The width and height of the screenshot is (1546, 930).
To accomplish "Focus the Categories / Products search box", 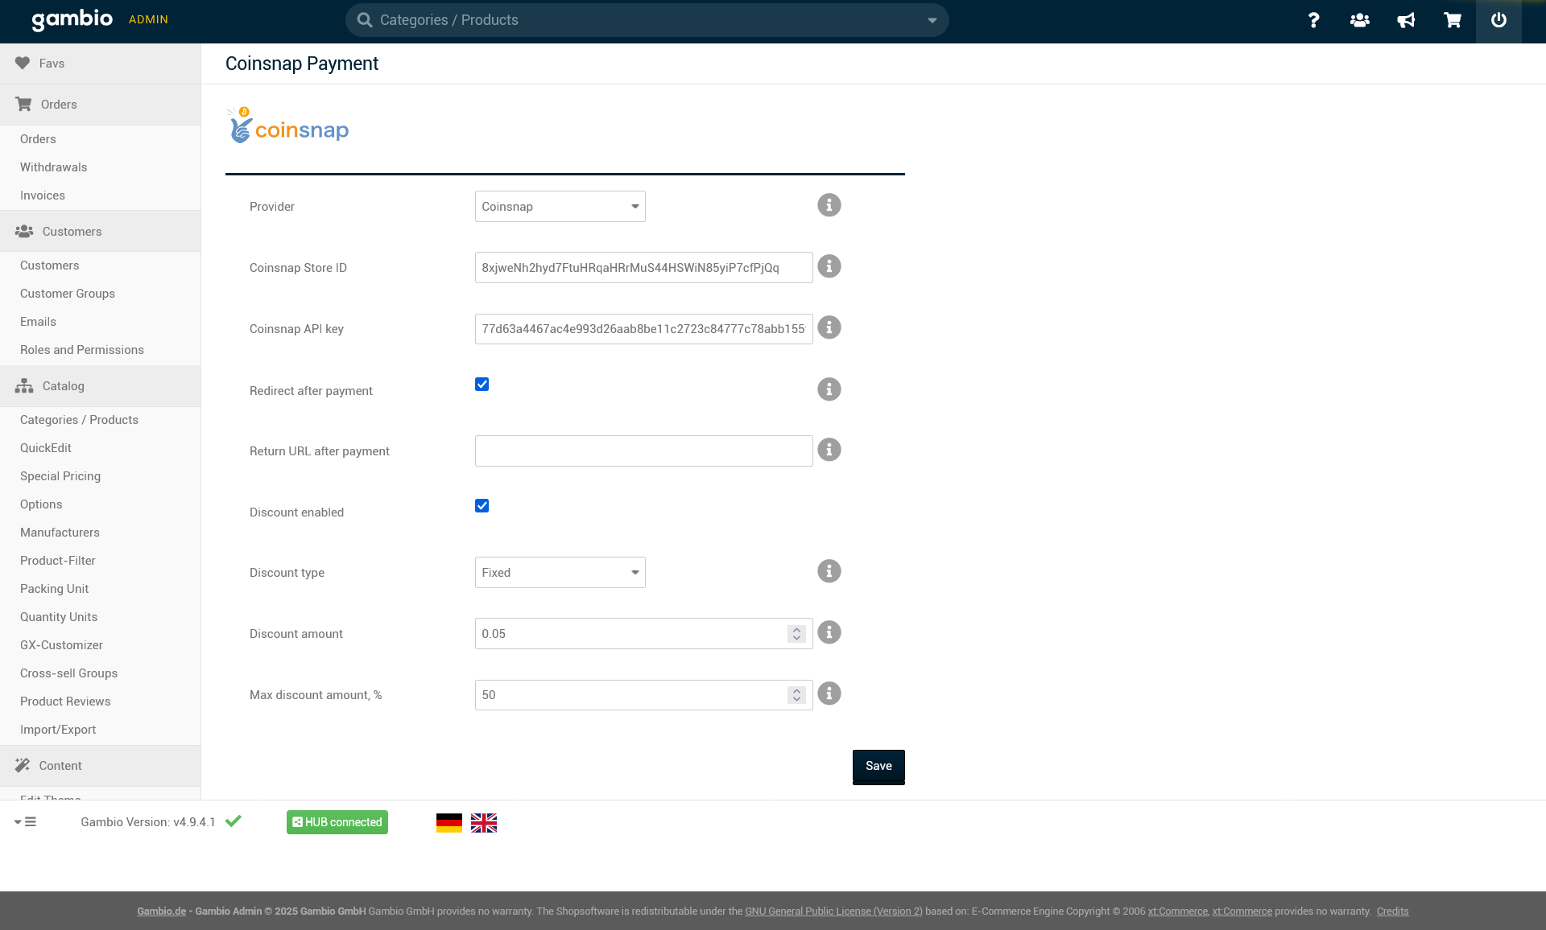I will 647,20.
